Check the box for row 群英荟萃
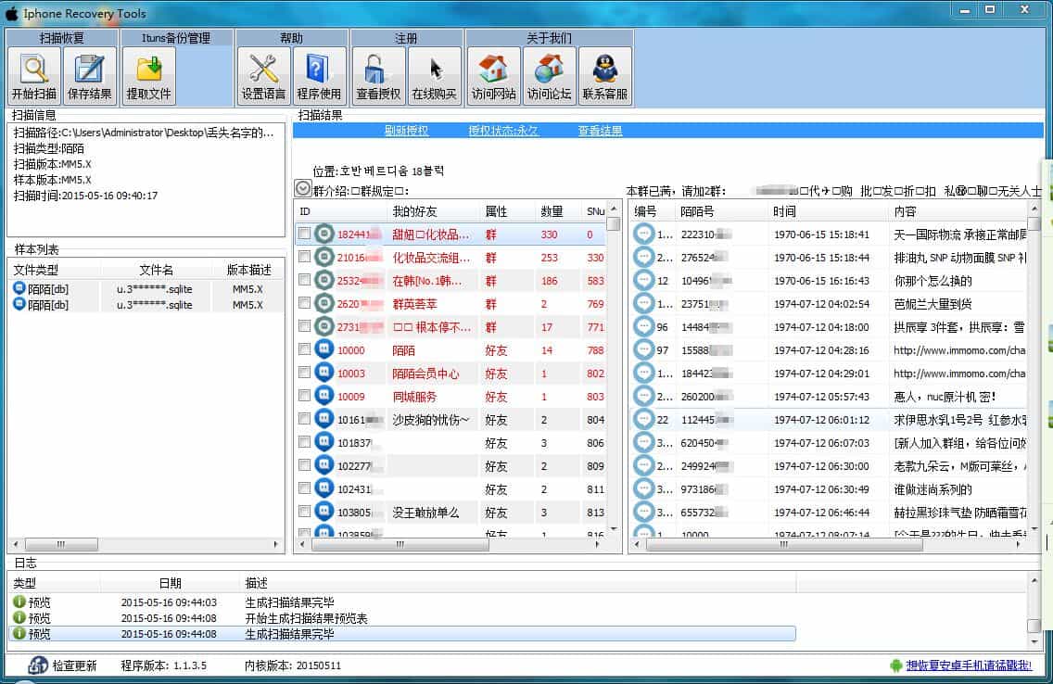Image resolution: width=1053 pixels, height=684 pixels. coord(304,303)
